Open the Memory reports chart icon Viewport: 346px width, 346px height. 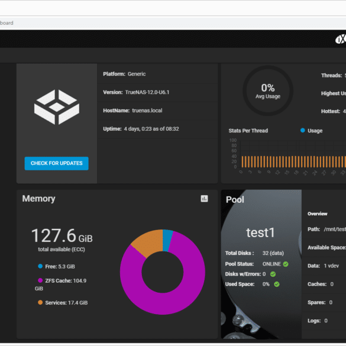(x=204, y=199)
